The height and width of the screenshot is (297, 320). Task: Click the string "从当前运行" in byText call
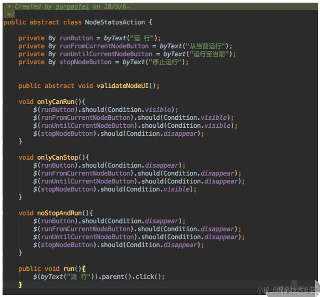tap(206, 46)
